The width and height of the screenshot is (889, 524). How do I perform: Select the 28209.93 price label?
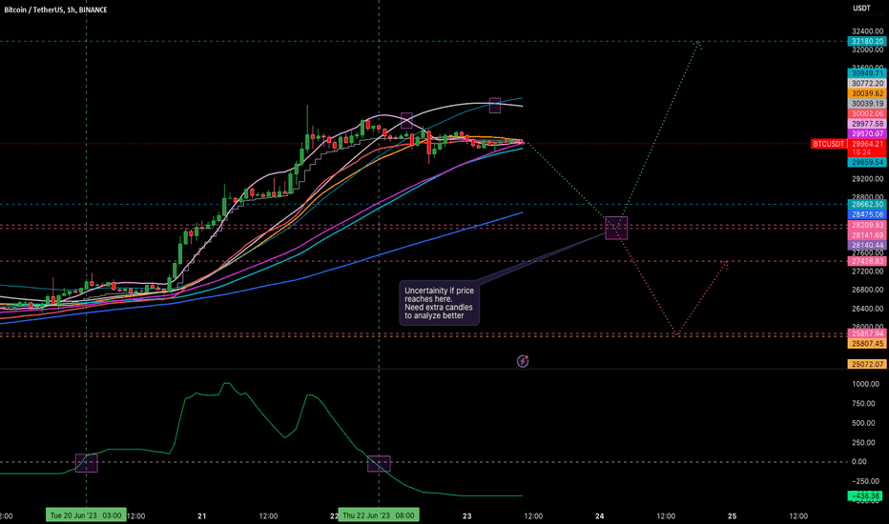point(867,225)
